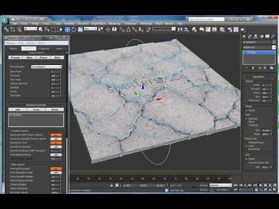Toggle the icon Display checkbox
Viewport: 279px width, 209px height.
(246, 159)
